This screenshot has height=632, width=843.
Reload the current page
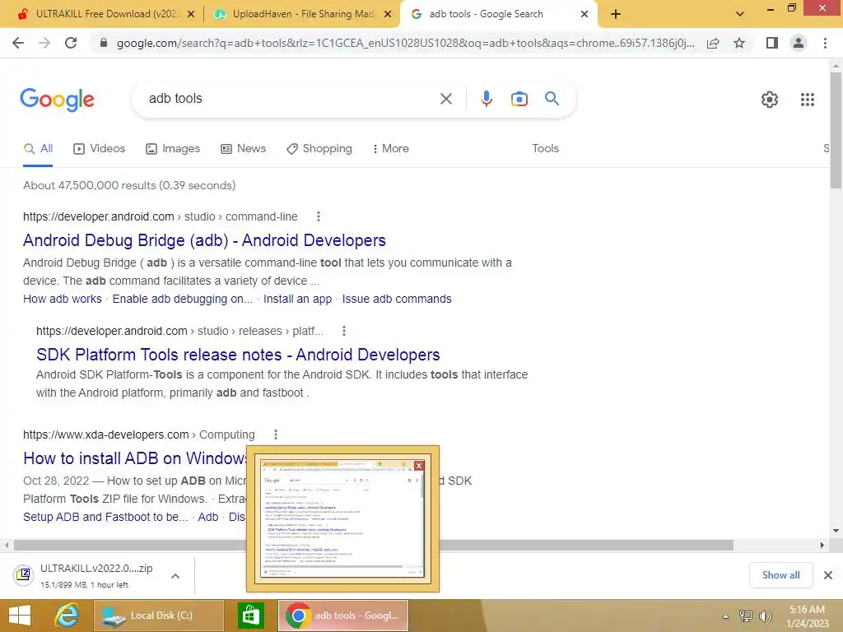(71, 43)
